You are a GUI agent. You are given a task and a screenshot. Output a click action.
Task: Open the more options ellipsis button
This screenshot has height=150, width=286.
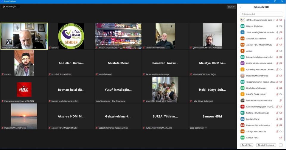(281, 145)
